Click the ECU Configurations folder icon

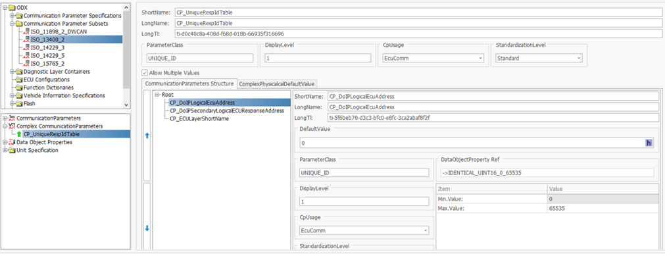18,80
